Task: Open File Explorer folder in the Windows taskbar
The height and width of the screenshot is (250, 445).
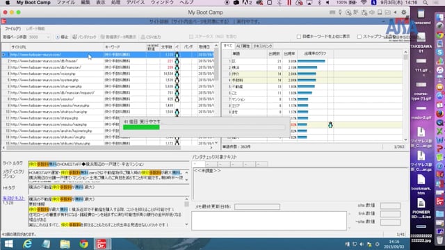Action: 65,244
